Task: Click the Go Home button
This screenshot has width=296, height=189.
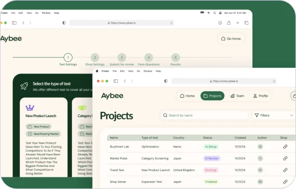Action: pyautogui.click(x=231, y=39)
